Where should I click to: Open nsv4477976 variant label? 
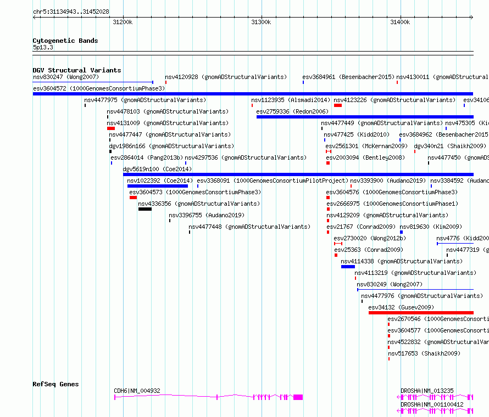tap(422, 296)
